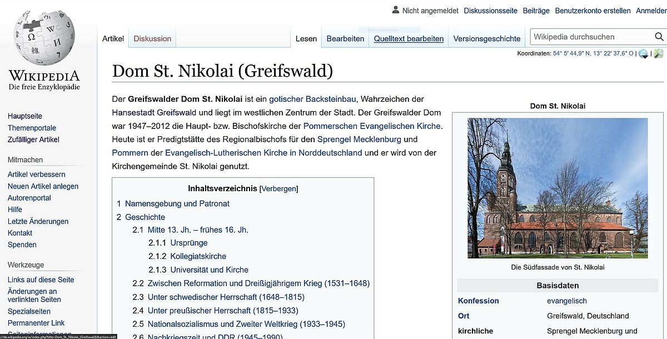This screenshot has height=339, width=667.
Task: Open Kontakt link in sidebar
Action: (20, 233)
